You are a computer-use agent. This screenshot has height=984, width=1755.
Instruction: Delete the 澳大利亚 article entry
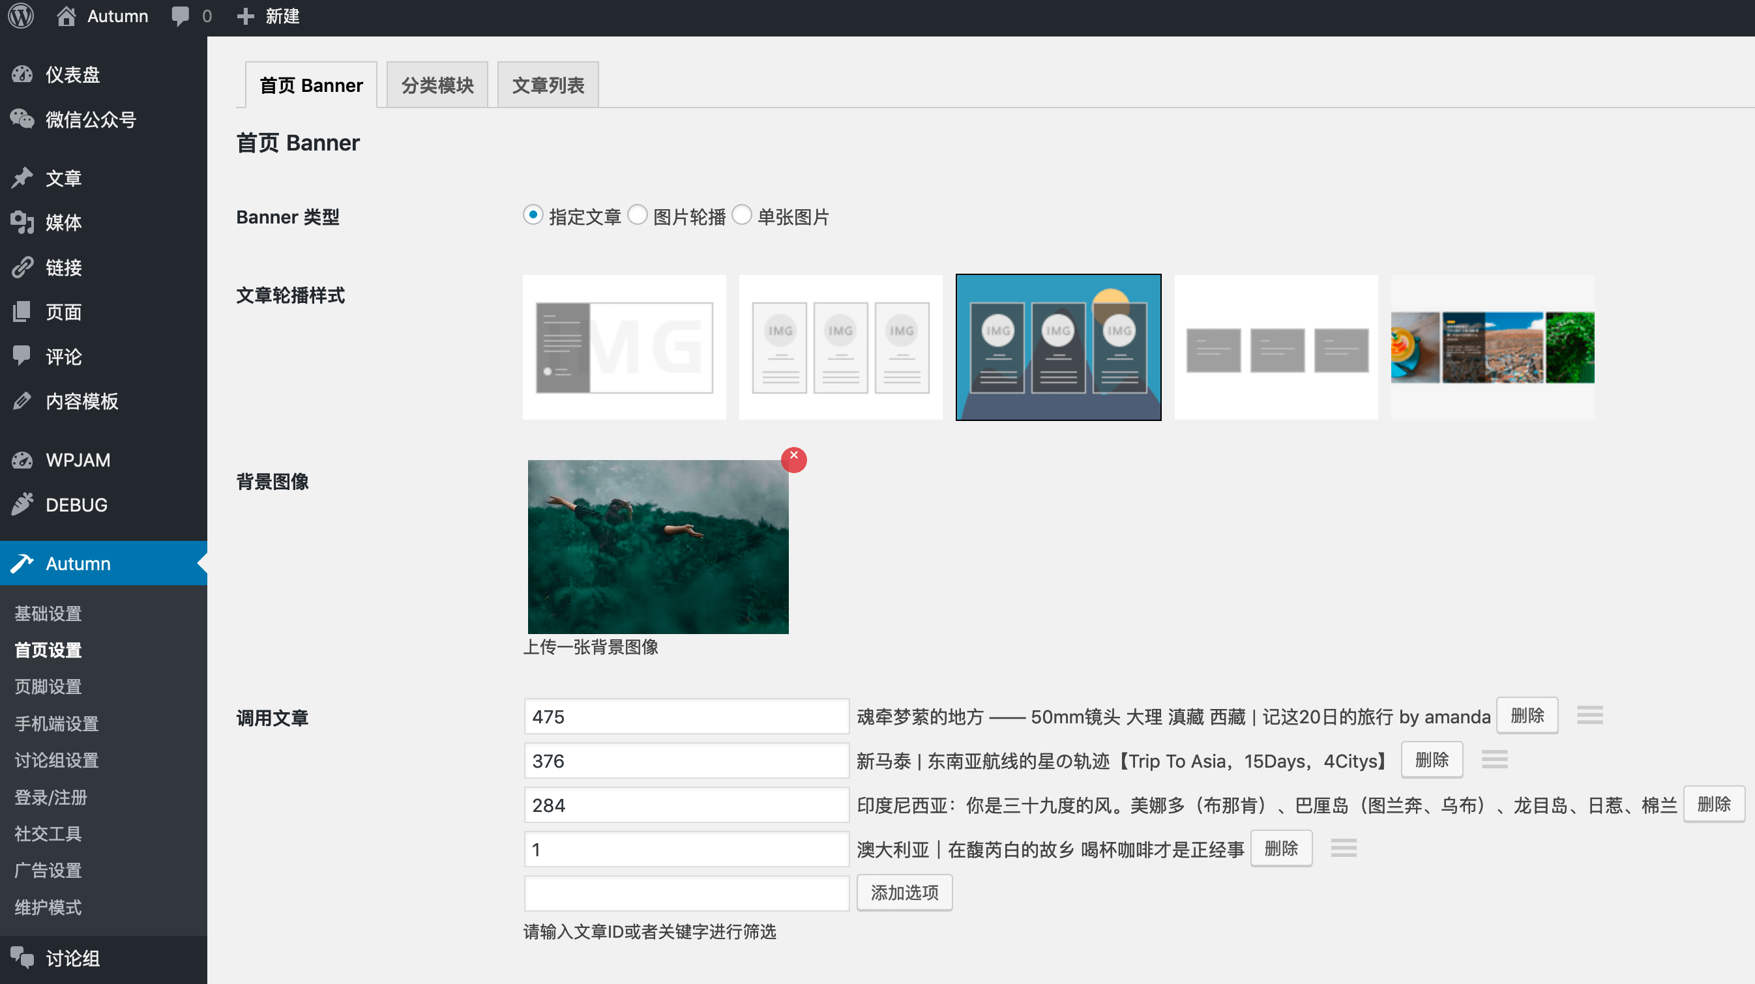pyautogui.click(x=1281, y=848)
